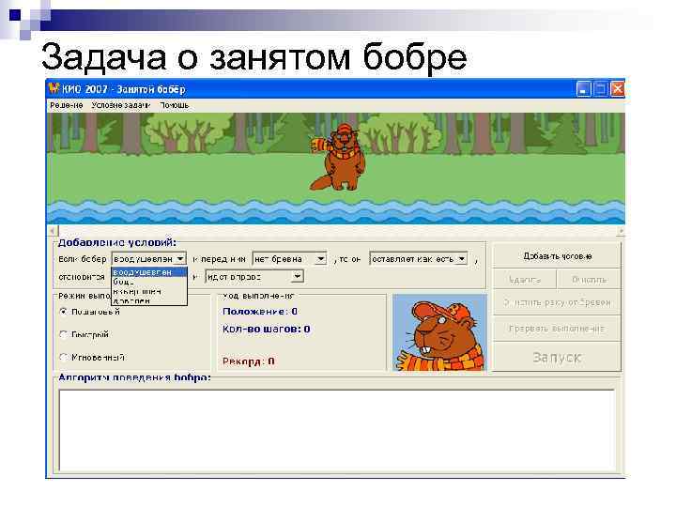The image size is (676, 507).
Task: Choose third mood option in open list
Action: tap(149, 291)
